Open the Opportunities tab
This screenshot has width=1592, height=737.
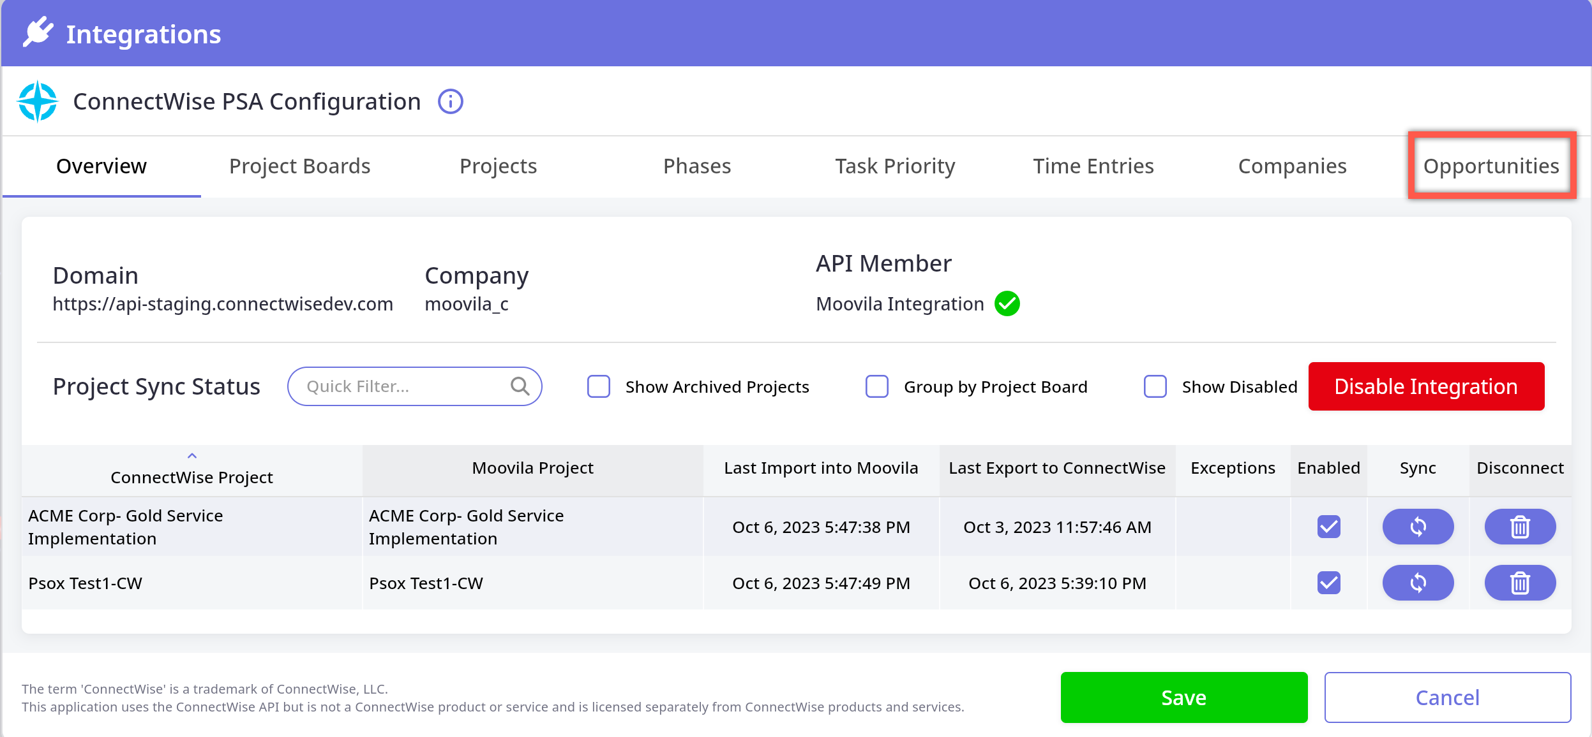click(1491, 166)
